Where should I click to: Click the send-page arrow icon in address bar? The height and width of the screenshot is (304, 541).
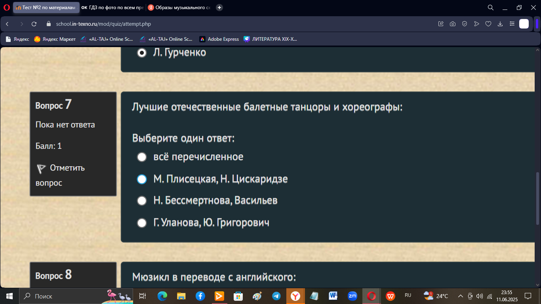point(476,24)
